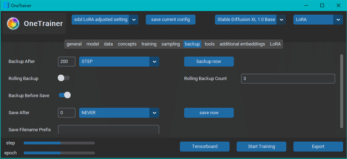Open the LoRA training method dropdown

point(318,20)
